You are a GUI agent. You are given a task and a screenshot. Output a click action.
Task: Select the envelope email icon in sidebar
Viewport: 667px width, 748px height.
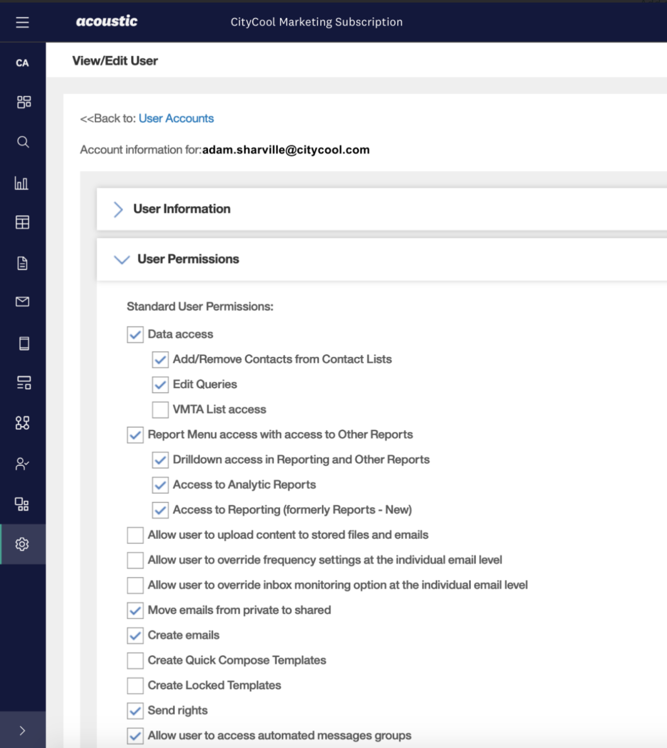(x=22, y=301)
